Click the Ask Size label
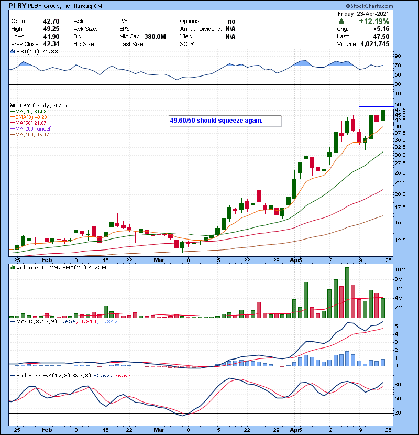 point(85,29)
